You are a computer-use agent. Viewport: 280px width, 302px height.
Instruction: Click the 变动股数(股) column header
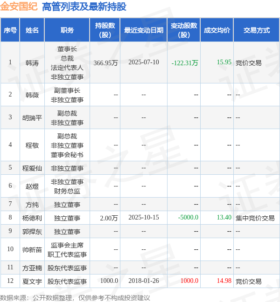click(x=184, y=30)
